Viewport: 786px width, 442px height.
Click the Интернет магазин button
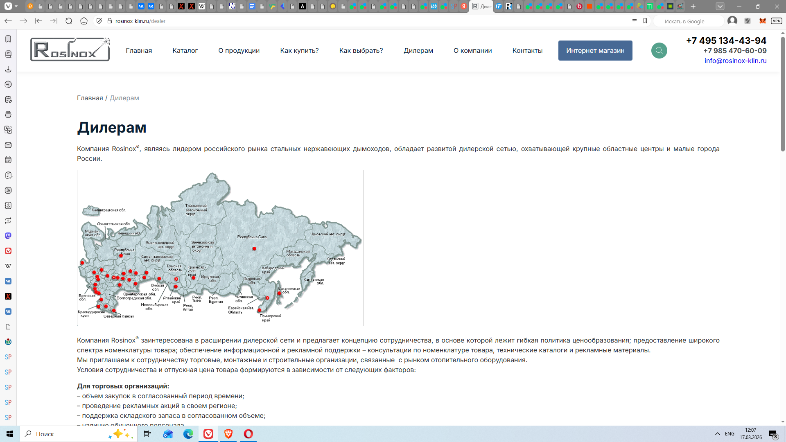595,51
